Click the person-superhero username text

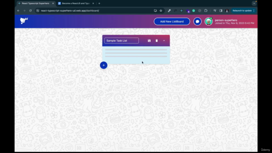pyautogui.click(x=226, y=20)
